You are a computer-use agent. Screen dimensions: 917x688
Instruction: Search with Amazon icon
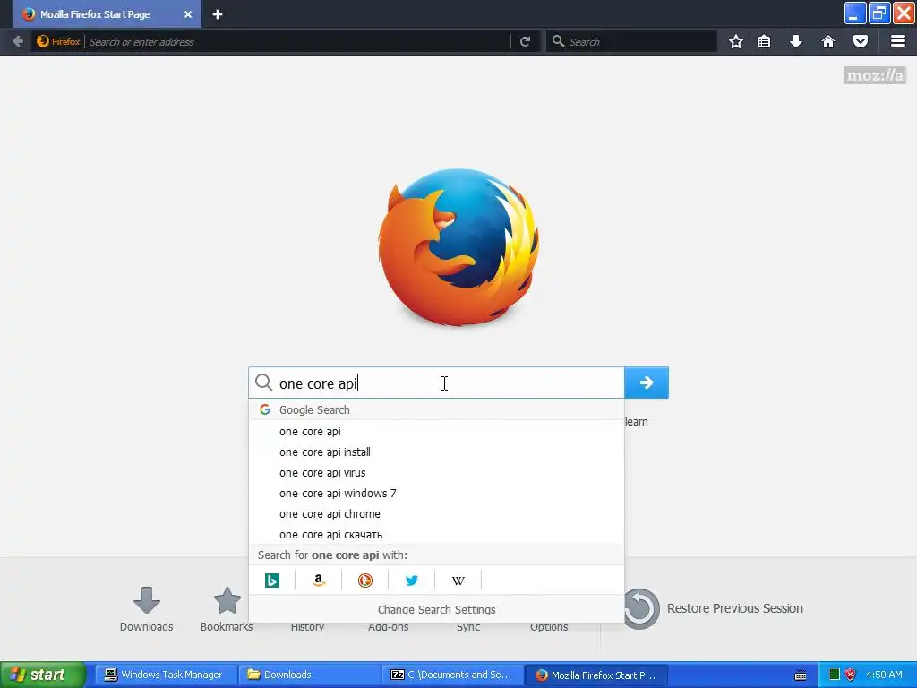319,580
